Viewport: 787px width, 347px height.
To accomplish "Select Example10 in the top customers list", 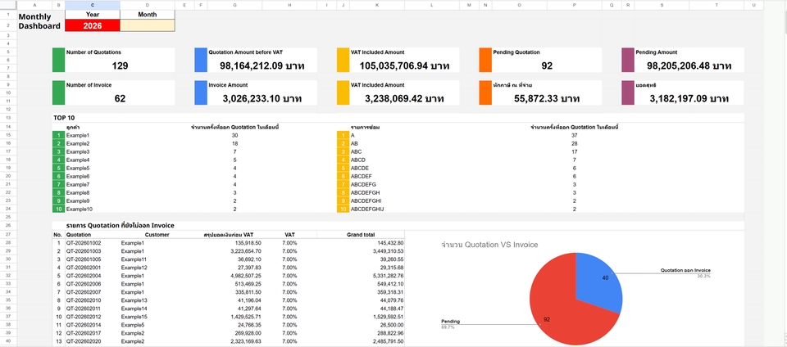I will [x=80, y=209].
